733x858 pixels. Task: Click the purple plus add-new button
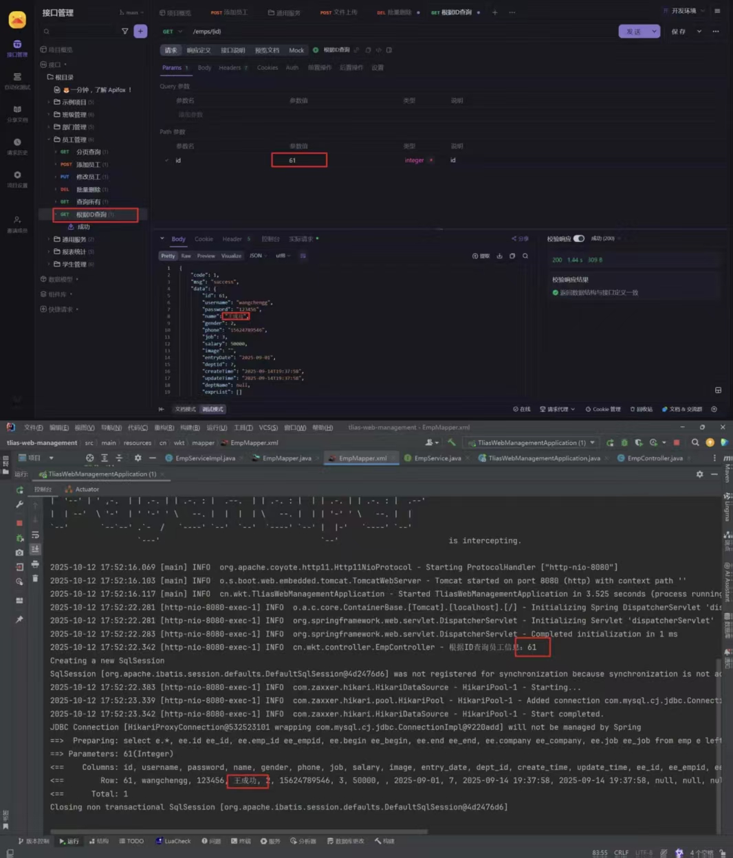(x=140, y=31)
